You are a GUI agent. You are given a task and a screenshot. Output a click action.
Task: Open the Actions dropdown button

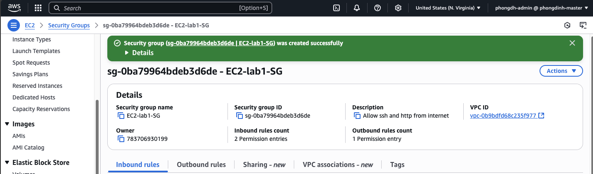pyautogui.click(x=561, y=71)
